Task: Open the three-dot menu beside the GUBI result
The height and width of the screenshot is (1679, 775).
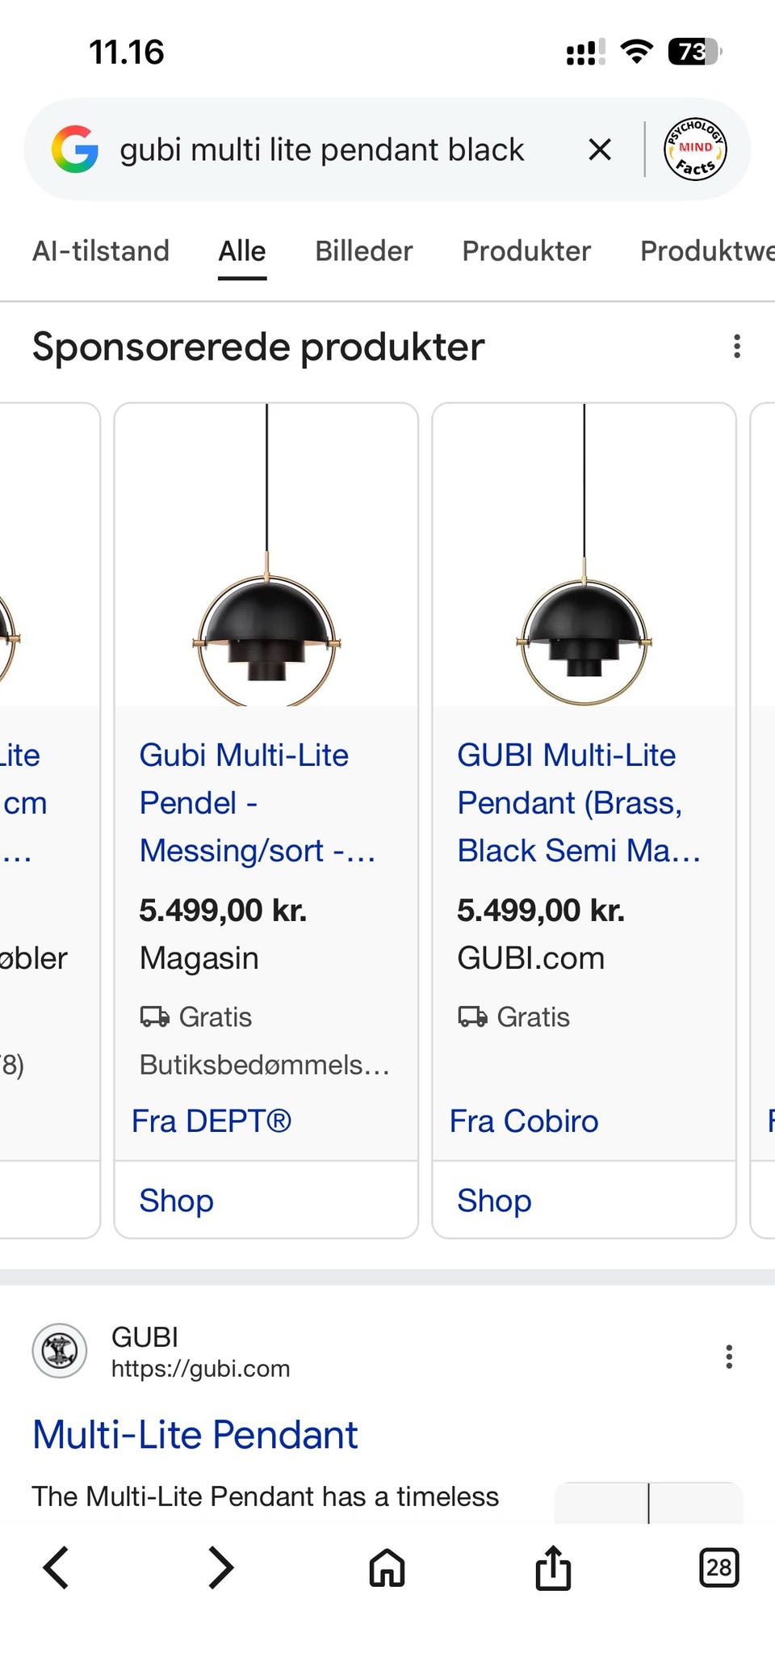Action: coord(728,1356)
